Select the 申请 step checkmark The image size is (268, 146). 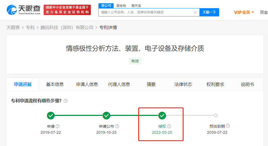pos(51,115)
